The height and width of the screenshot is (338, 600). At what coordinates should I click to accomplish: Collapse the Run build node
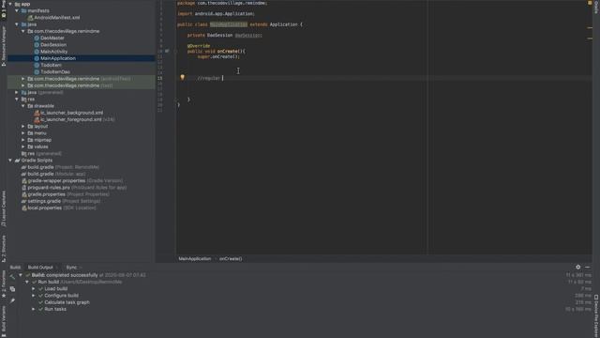(x=27, y=282)
